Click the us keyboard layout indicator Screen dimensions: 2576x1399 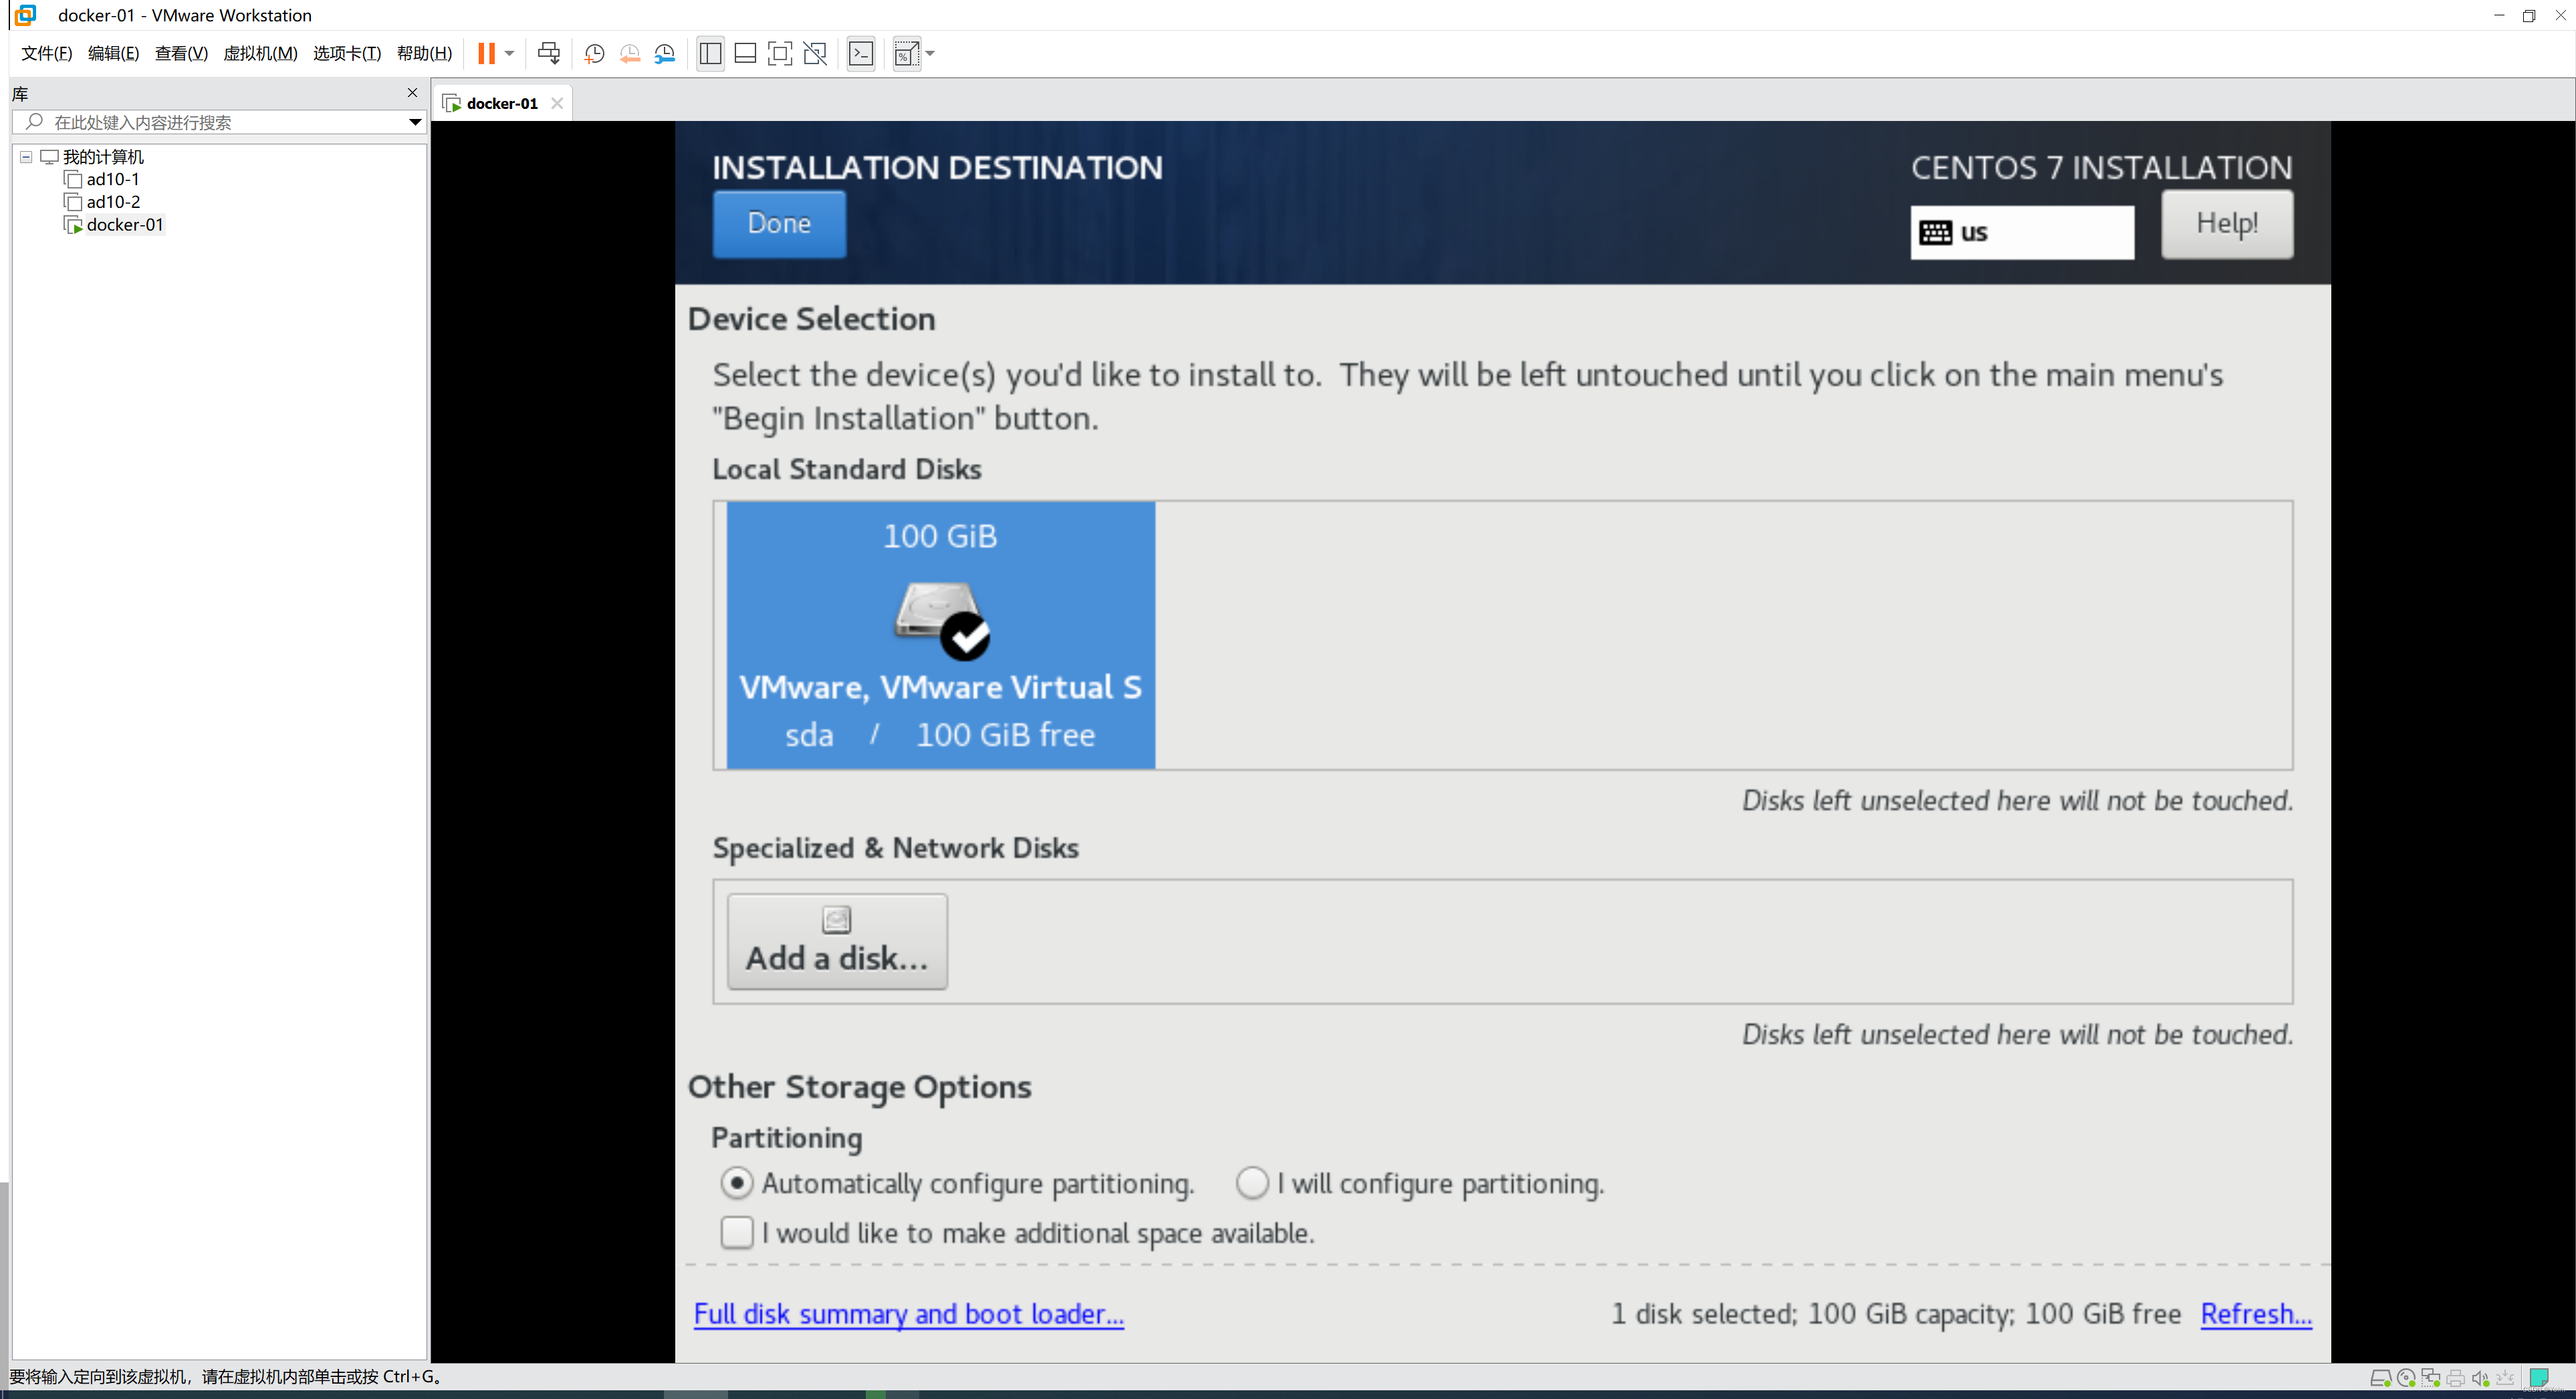(x=2022, y=232)
